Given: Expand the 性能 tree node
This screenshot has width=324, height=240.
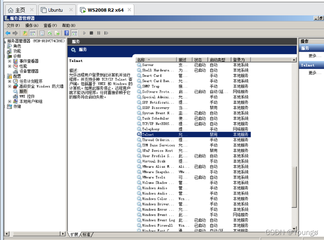Looking at the screenshot, I should tap(10, 66).
